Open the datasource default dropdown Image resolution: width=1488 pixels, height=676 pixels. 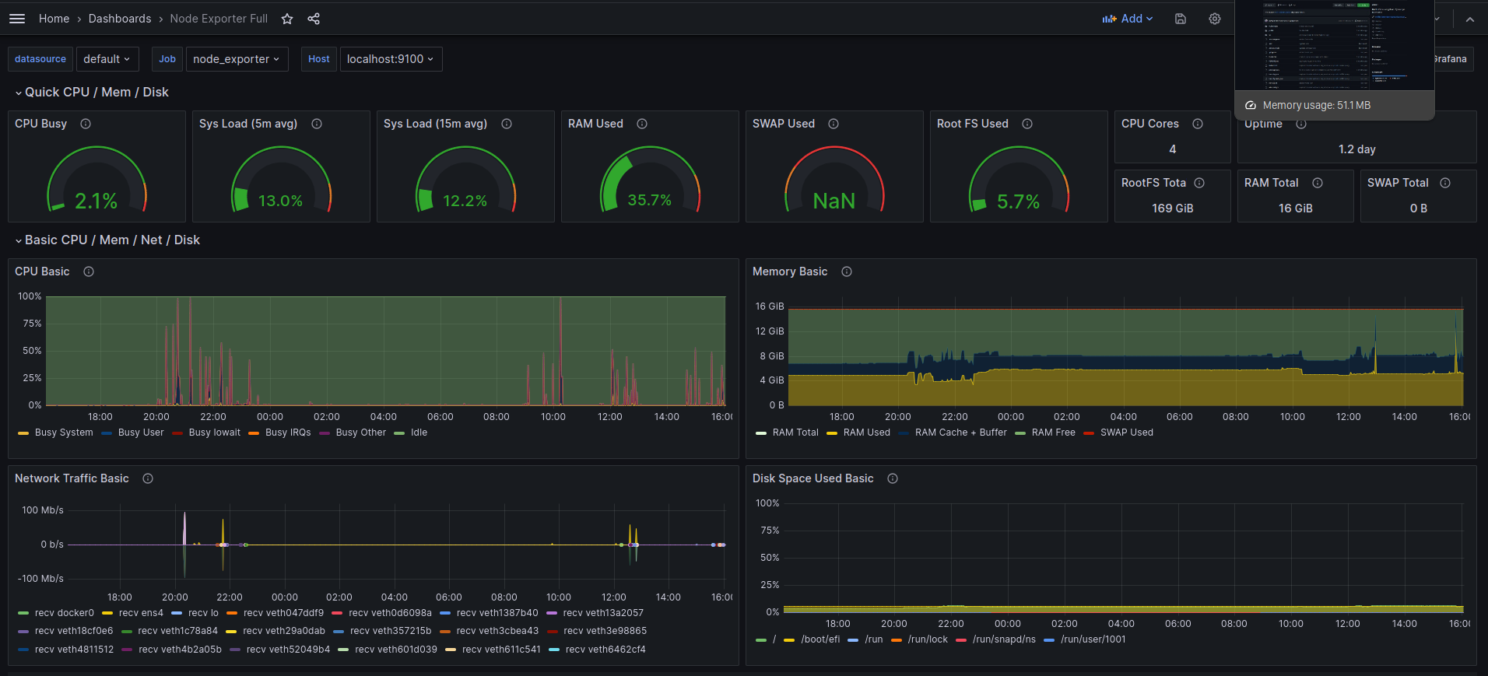click(107, 59)
